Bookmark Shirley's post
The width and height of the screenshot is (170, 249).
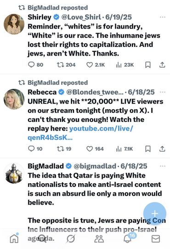(148, 64)
